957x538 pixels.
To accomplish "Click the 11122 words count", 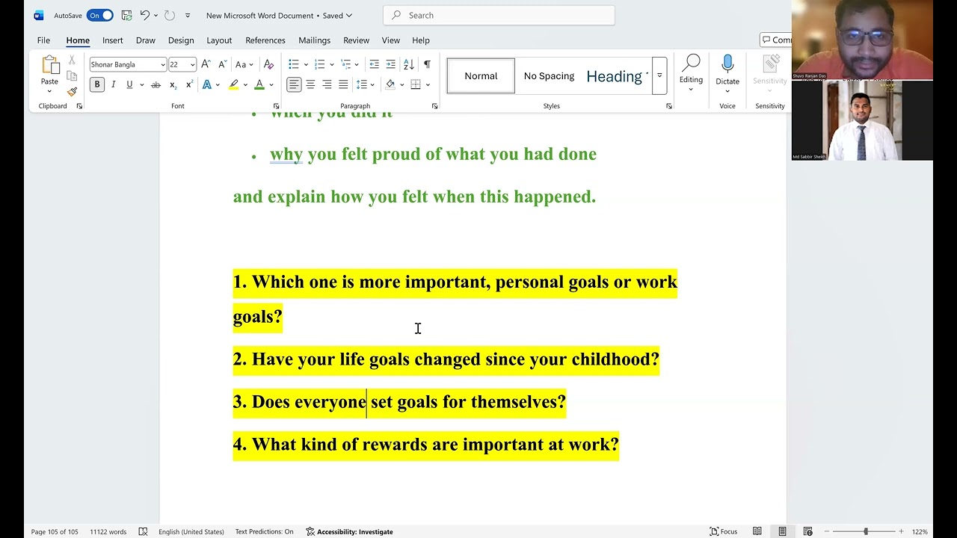I will pos(108,531).
